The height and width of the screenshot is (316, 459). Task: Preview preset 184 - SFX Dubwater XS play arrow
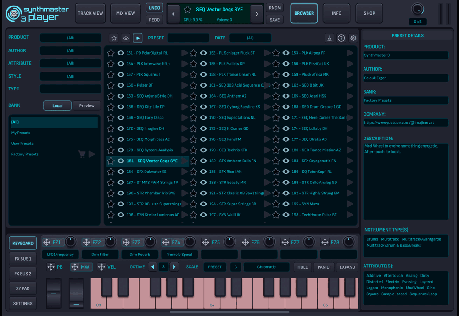185,172
